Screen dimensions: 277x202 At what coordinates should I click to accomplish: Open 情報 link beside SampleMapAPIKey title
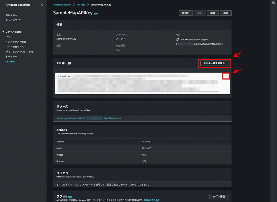pyautogui.click(x=96, y=14)
